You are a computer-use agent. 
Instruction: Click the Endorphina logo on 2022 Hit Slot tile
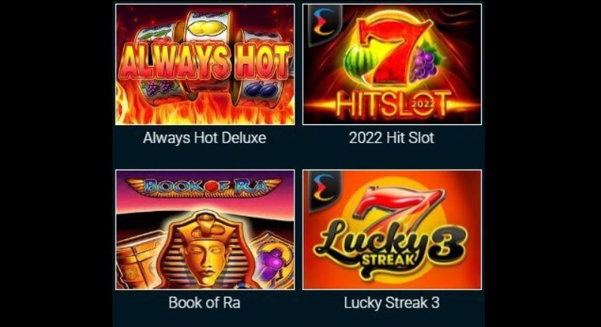pos(322,23)
